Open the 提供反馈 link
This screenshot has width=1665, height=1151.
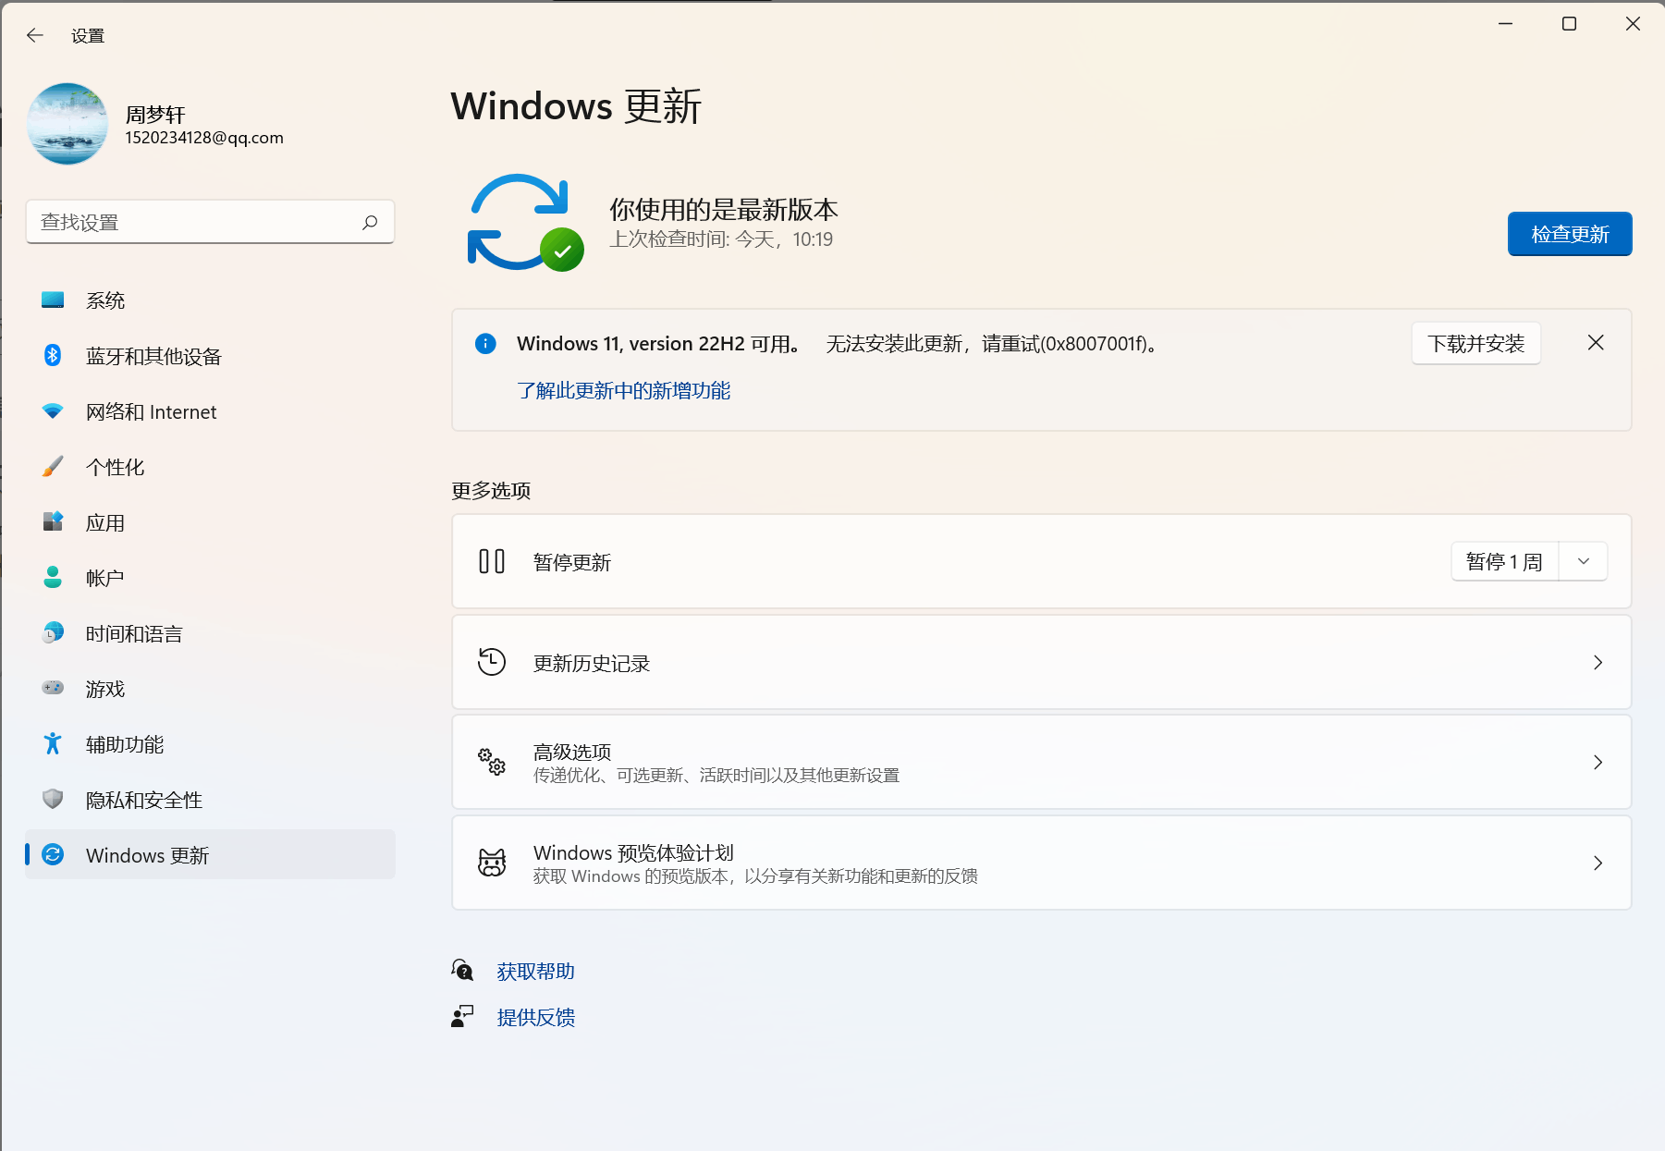535,1018
